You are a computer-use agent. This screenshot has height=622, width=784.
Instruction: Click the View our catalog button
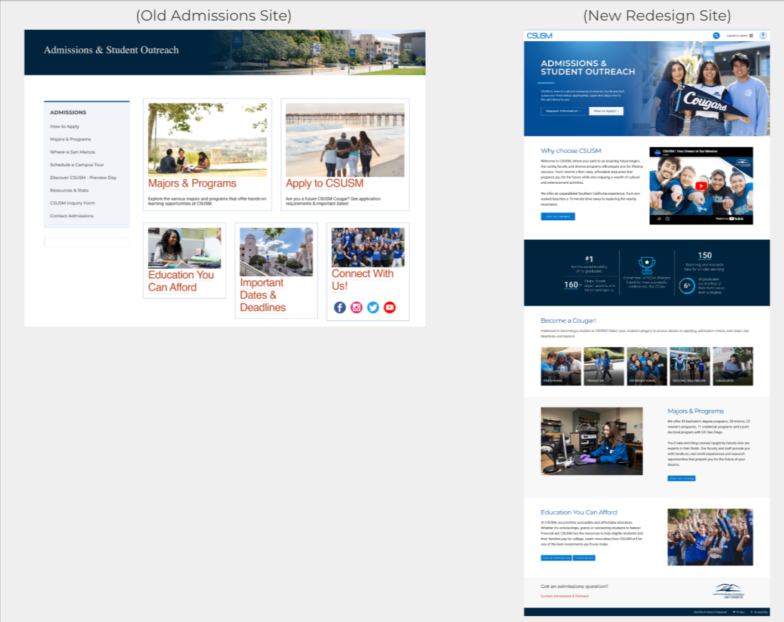pos(681,478)
